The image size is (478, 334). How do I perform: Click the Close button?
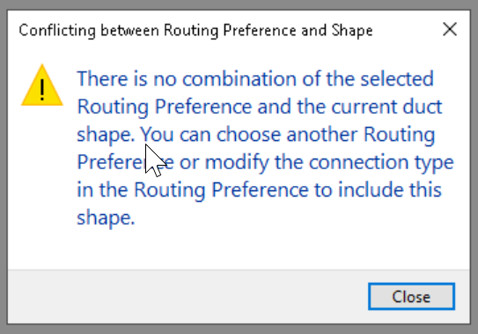pyautogui.click(x=411, y=297)
